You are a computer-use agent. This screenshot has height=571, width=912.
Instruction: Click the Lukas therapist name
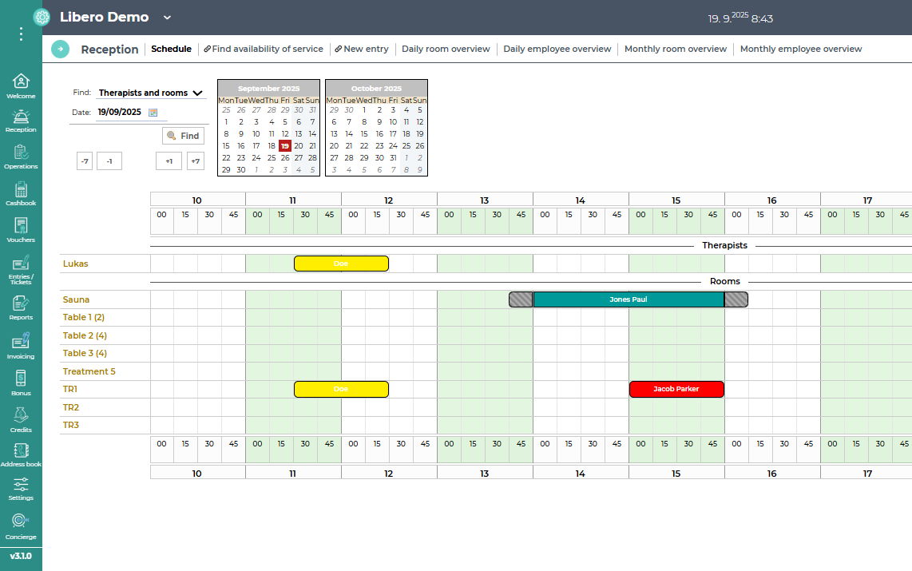click(76, 264)
